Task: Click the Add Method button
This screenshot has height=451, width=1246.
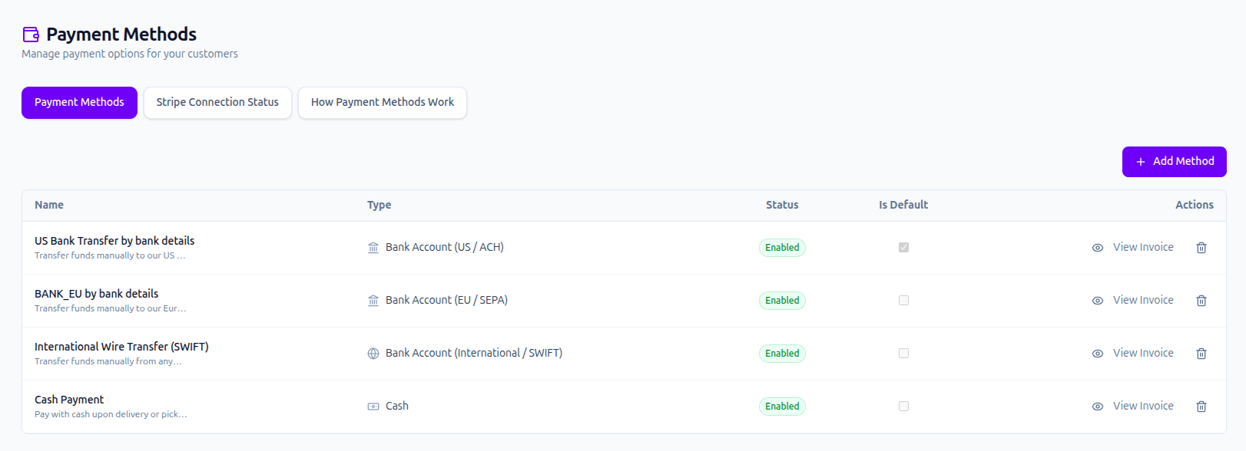Action: (x=1174, y=162)
